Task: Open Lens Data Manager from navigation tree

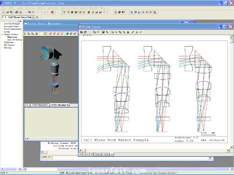Action: click(x=12, y=24)
